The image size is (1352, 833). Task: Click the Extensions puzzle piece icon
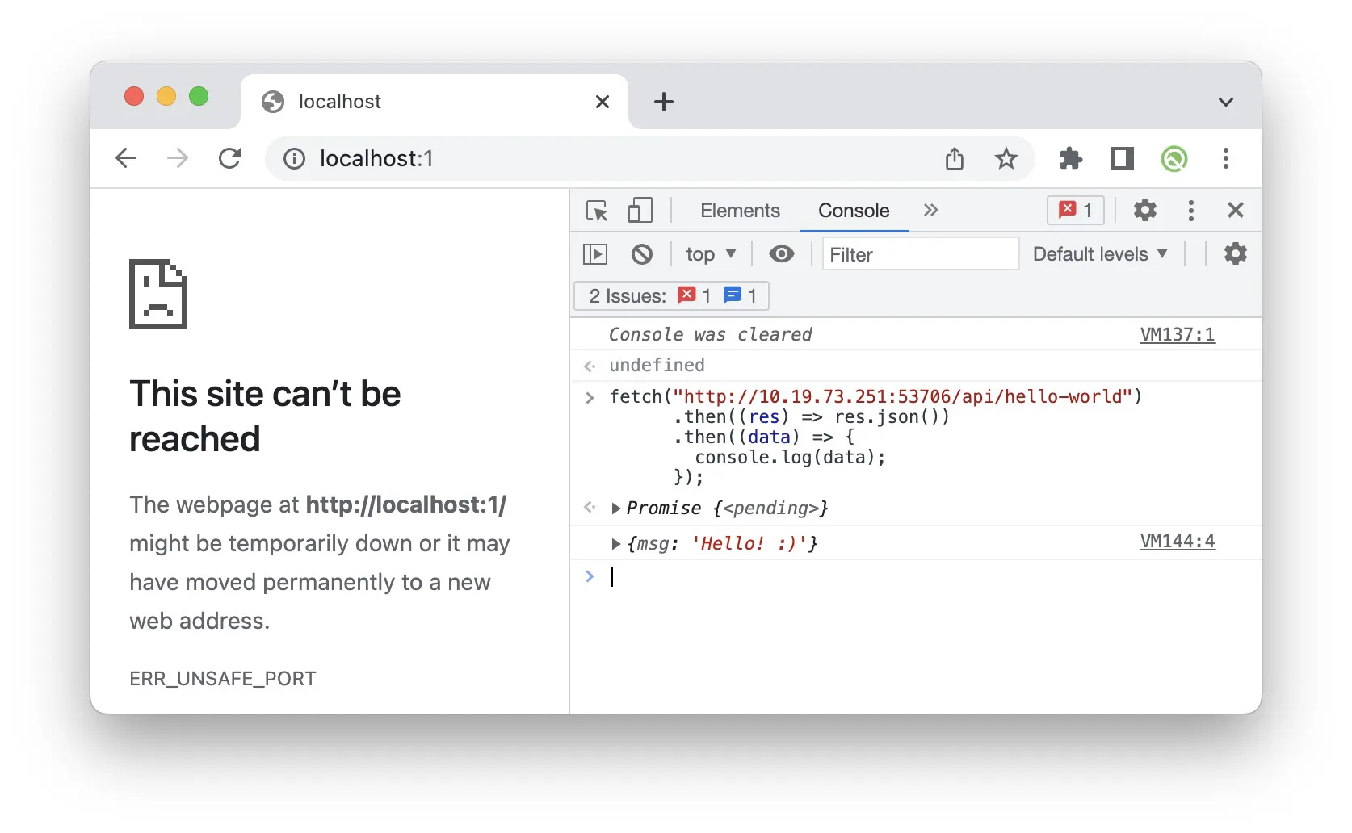point(1070,158)
